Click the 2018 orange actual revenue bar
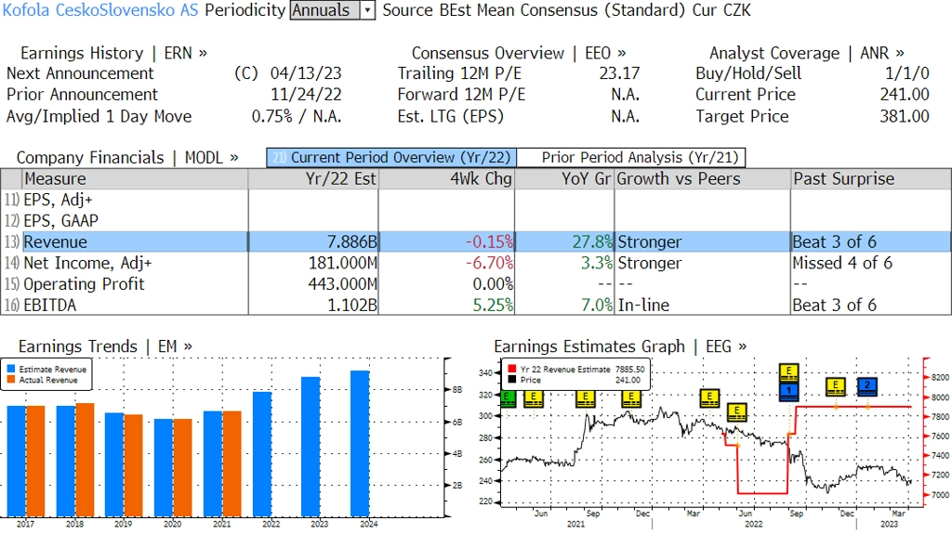952x534 pixels. point(85,460)
